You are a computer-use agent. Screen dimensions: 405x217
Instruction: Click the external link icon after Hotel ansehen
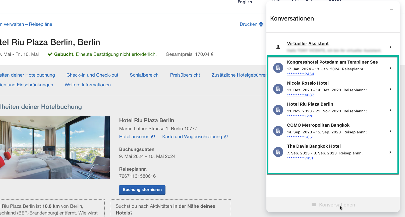(x=153, y=137)
